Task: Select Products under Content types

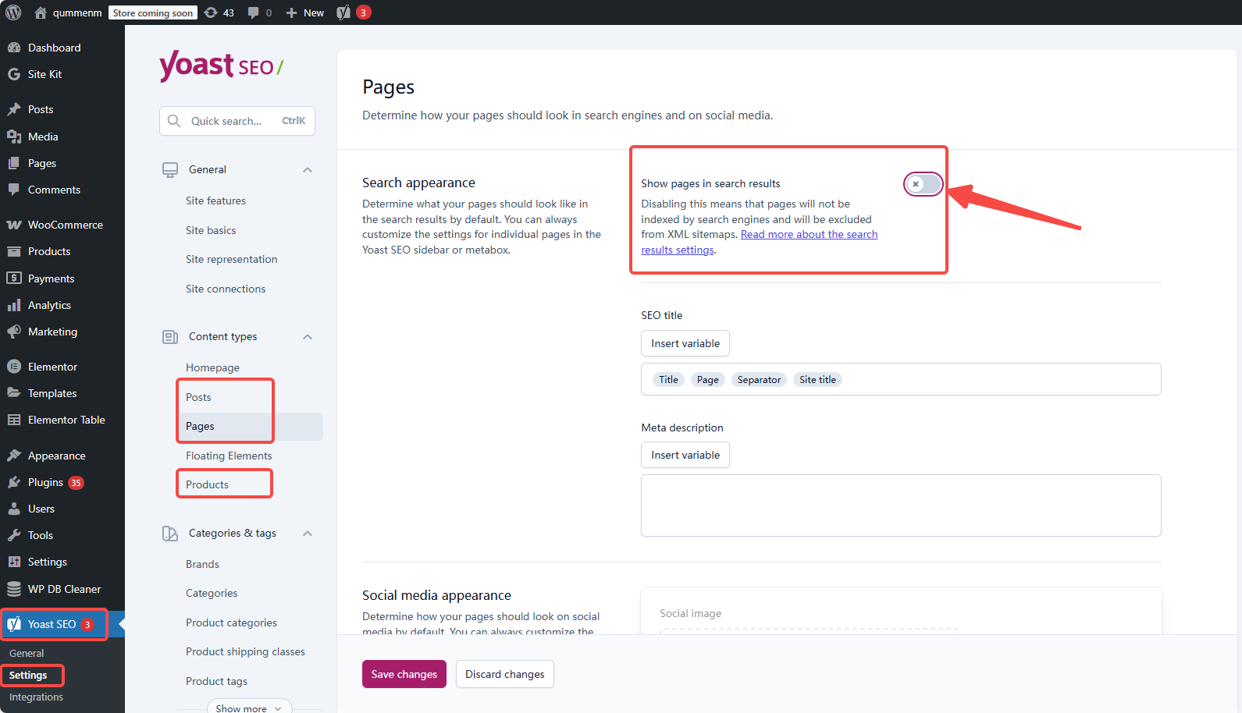Action: click(x=207, y=484)
